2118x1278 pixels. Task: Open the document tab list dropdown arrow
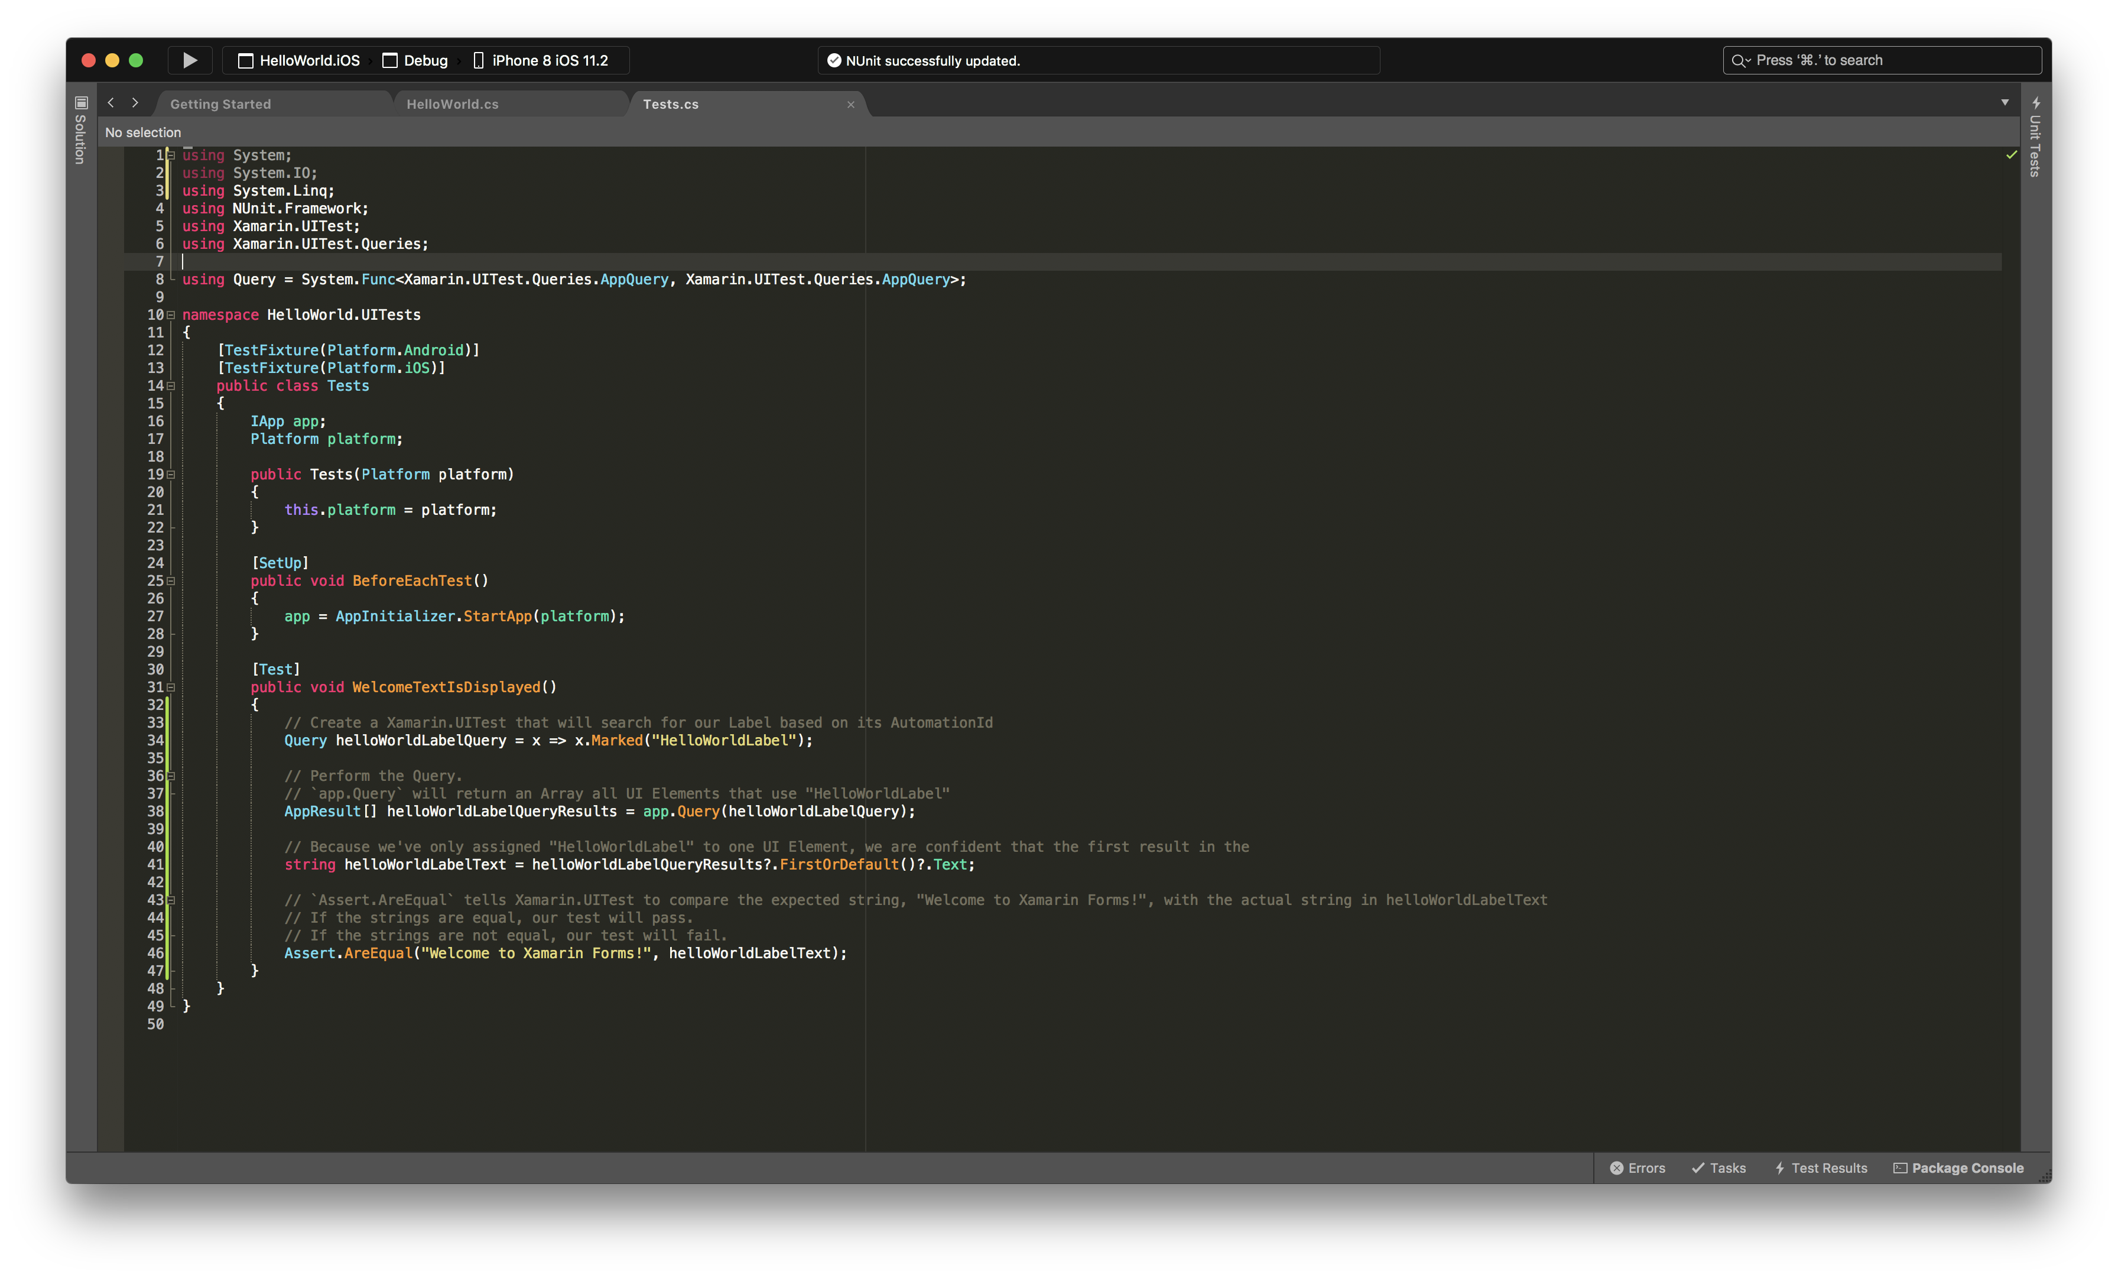[2005, 102]
